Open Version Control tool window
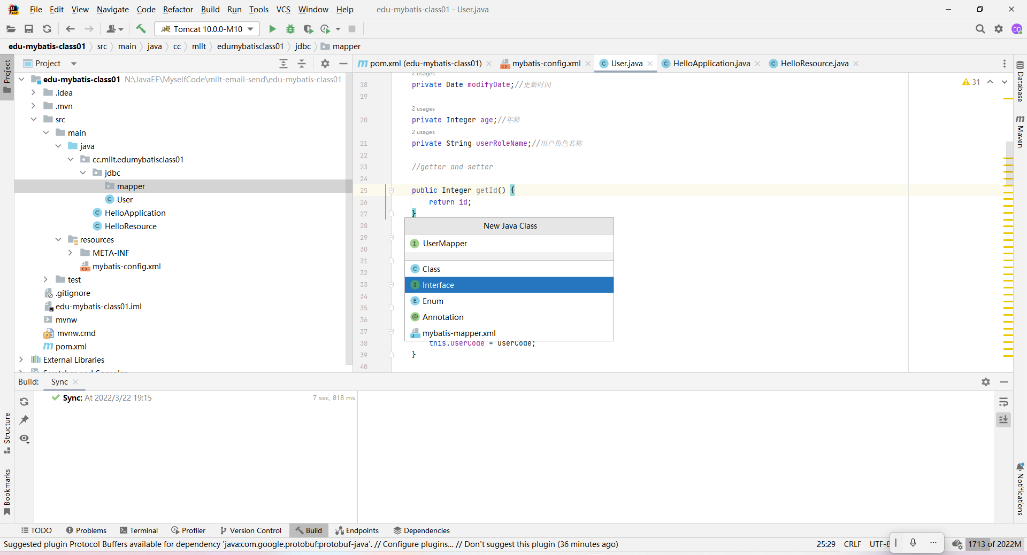 [x=250, y=530]
